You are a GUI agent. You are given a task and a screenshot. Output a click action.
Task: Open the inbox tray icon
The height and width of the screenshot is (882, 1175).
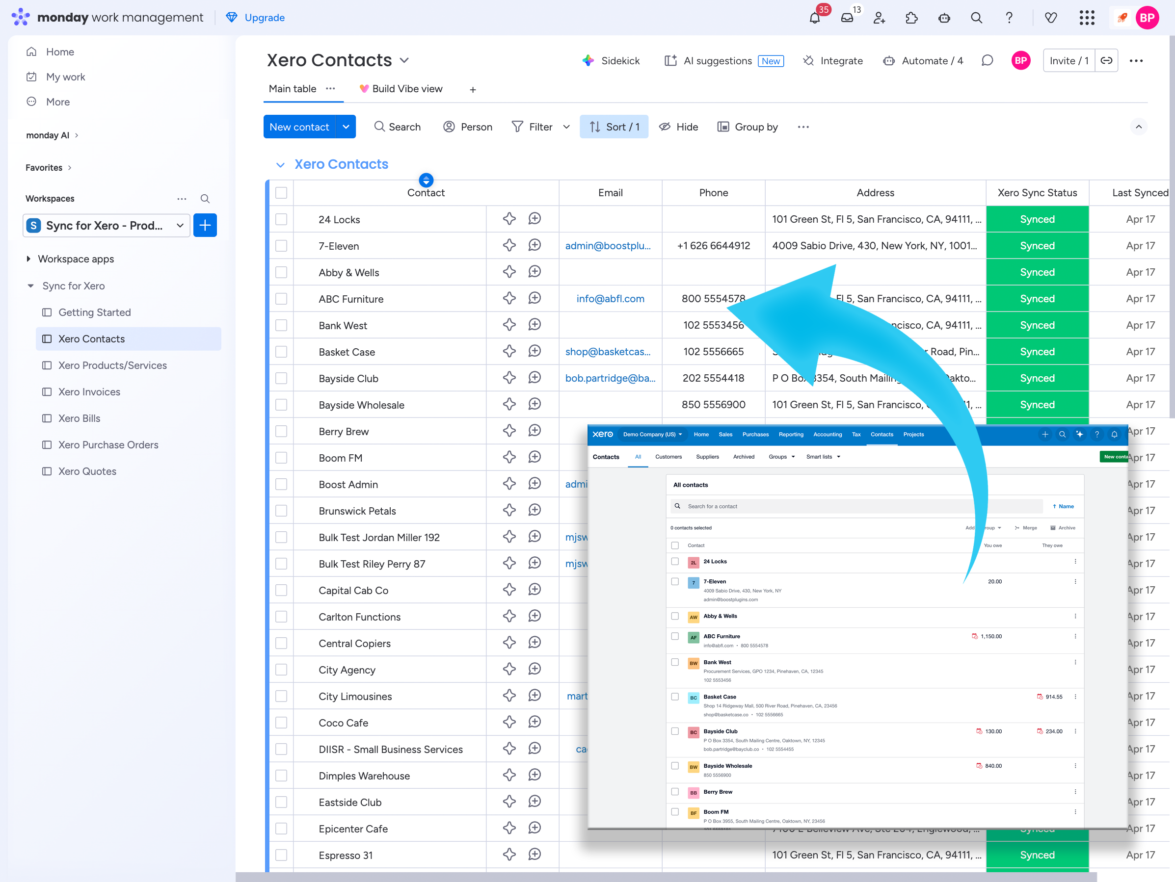(x=847, y=18)
